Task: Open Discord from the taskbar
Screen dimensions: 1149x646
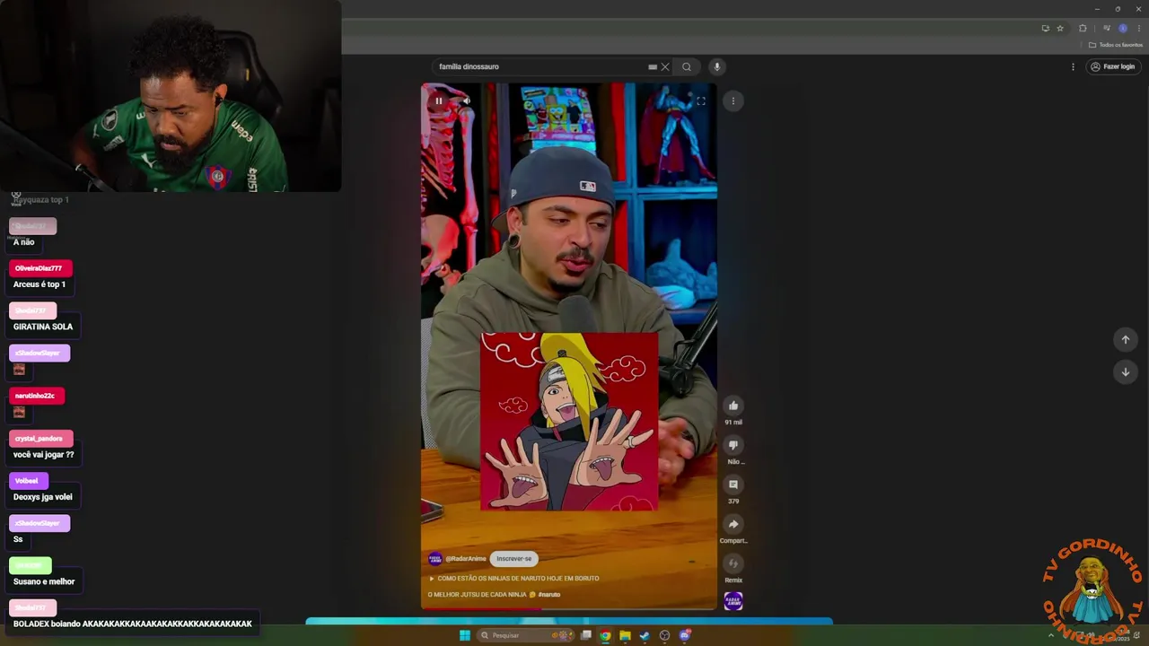Action: point(684,635)
